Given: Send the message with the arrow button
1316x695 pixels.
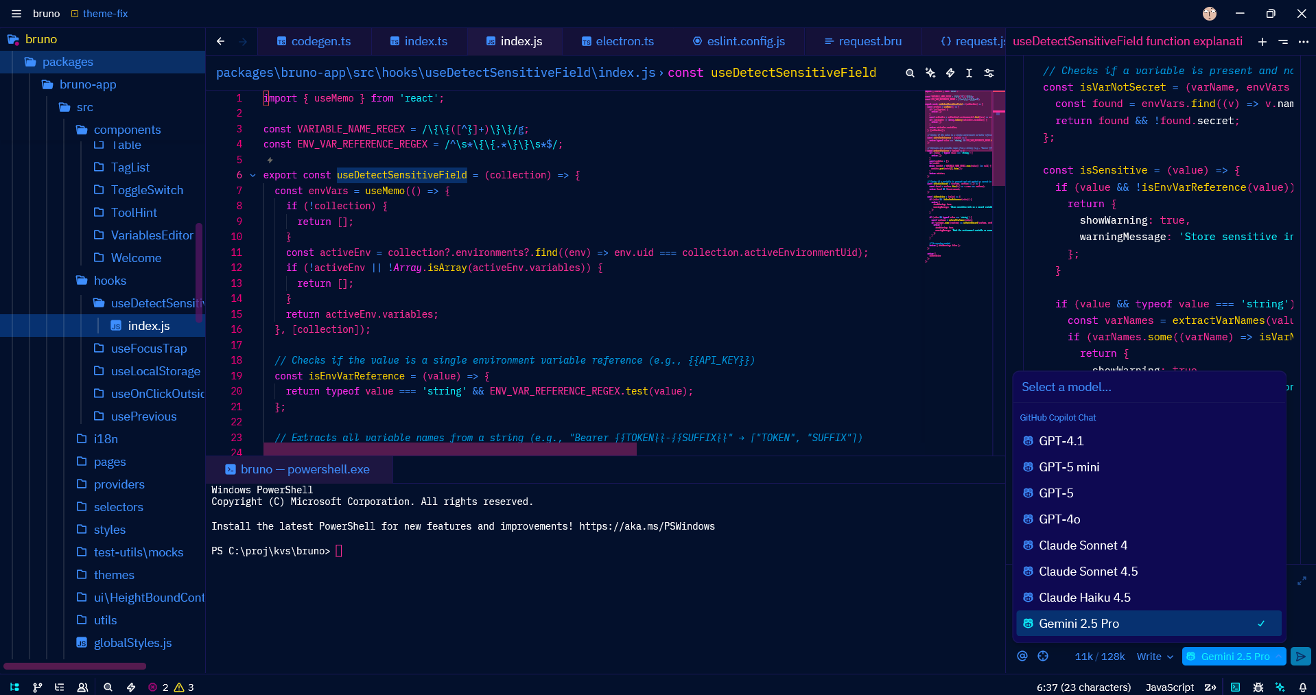Looking at the screenshot, I should point(1300,656).
